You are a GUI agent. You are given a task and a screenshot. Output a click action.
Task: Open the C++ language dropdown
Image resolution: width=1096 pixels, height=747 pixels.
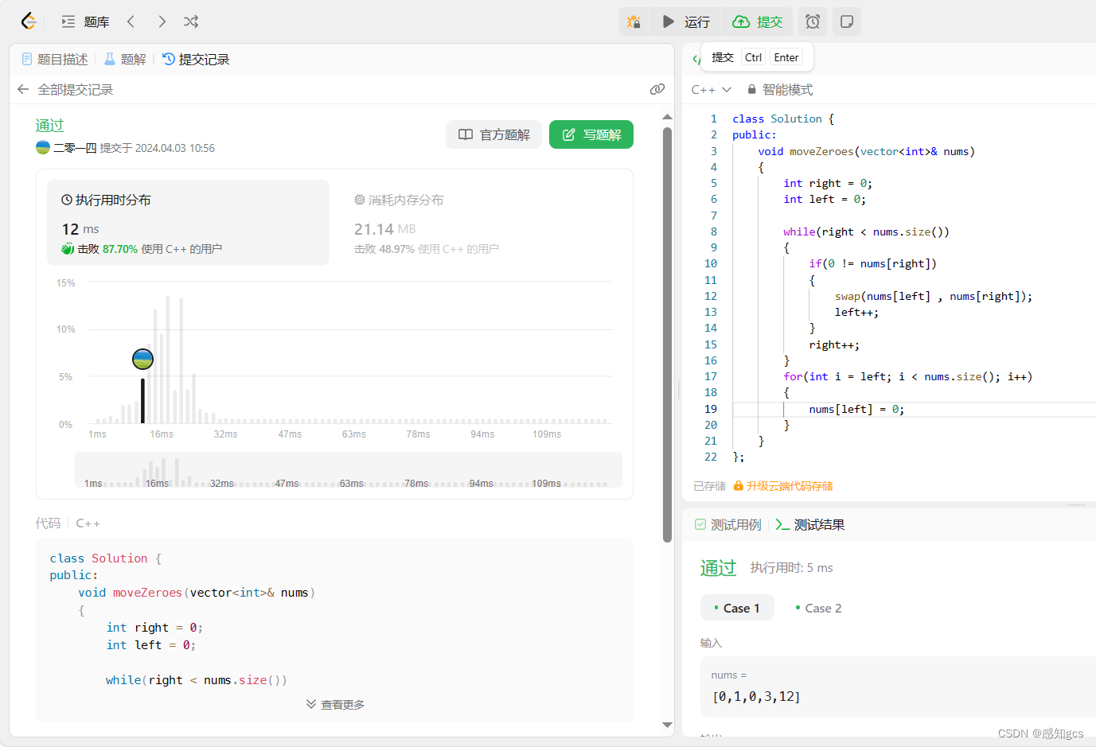coord(709,89)
